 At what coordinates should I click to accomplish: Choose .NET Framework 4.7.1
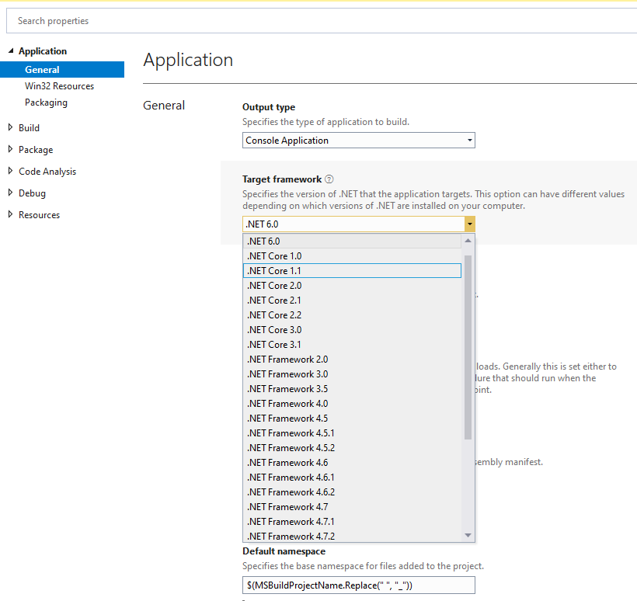(352, 522)
